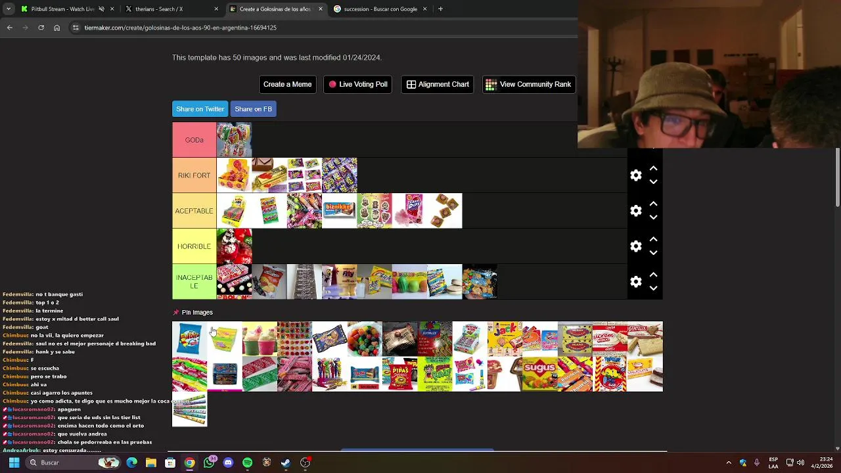Close the succession Google tab
This screenshot has height=473, width=841.
click(424, 9)
